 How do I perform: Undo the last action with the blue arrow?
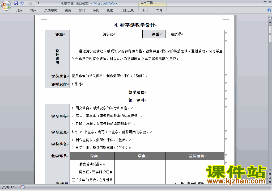tap(22, 3)
